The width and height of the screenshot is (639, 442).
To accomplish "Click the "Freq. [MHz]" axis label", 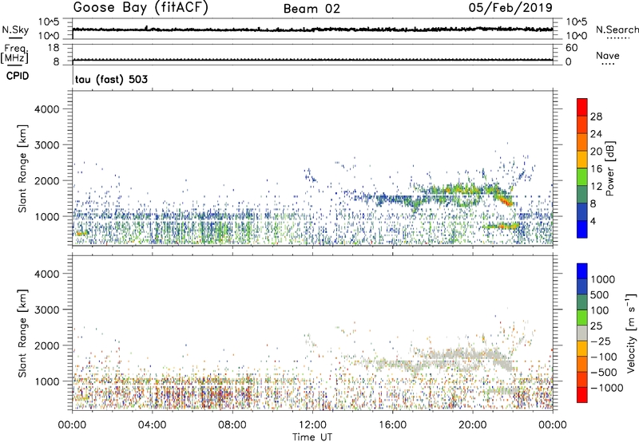I will [x=15, y=54].
